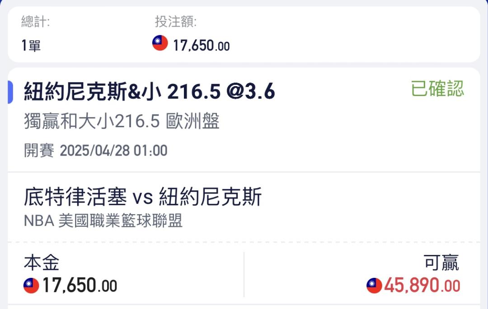Click the dashed divider above 本金

244,242
